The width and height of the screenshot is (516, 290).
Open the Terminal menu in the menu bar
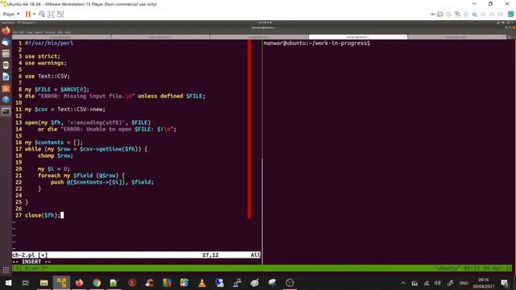(x=50, y=32)
